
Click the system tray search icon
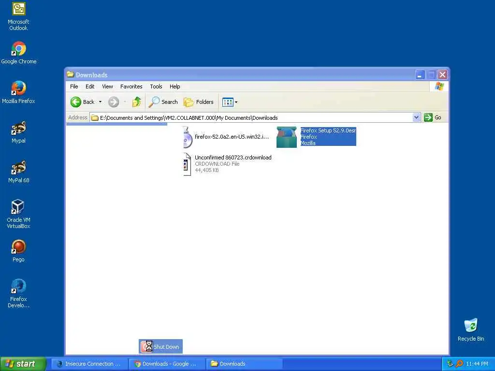coord(459,364)
